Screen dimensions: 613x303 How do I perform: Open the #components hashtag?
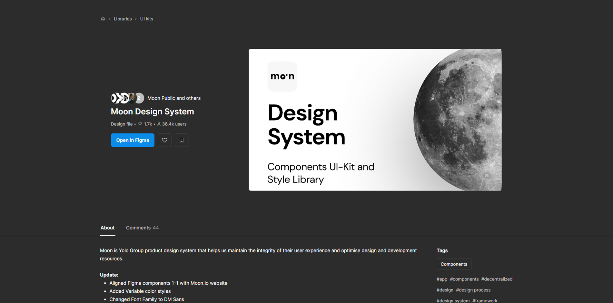(464, 279)
